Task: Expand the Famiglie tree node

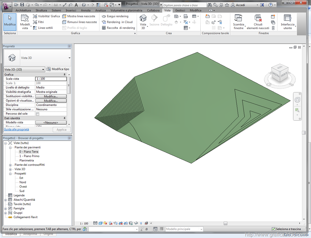Action: coord(6,209)
